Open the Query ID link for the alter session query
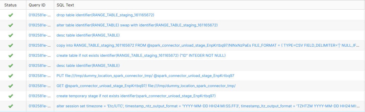The image size is (365, 112). [39, 106]
